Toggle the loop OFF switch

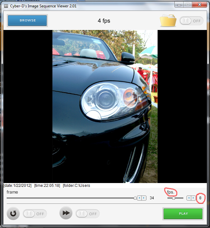35,214
